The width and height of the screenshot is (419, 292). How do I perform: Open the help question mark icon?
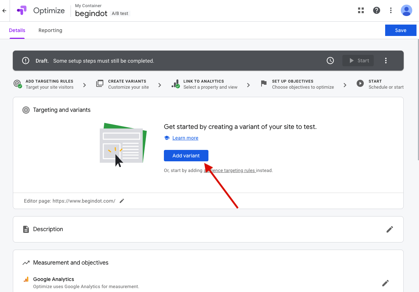(x=376, y=10)
